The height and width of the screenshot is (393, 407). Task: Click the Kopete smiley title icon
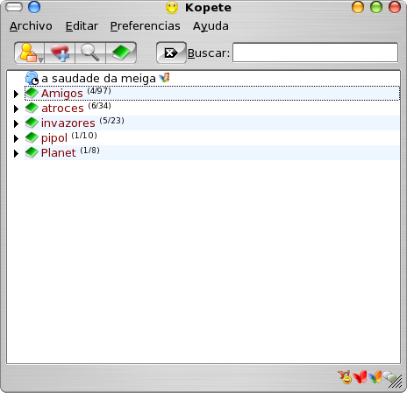tap(172, 8)
